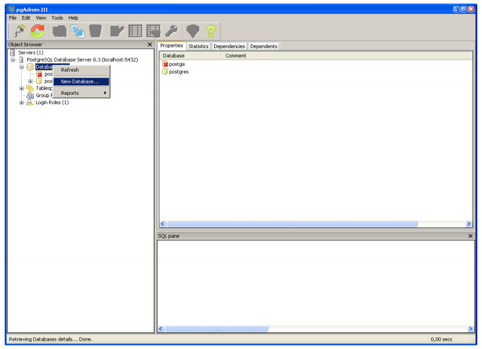Click left arrow of SQL pane scrollbar
This screenshot has width=482, height=349.
pyautogui.click(x=161, y=329)
